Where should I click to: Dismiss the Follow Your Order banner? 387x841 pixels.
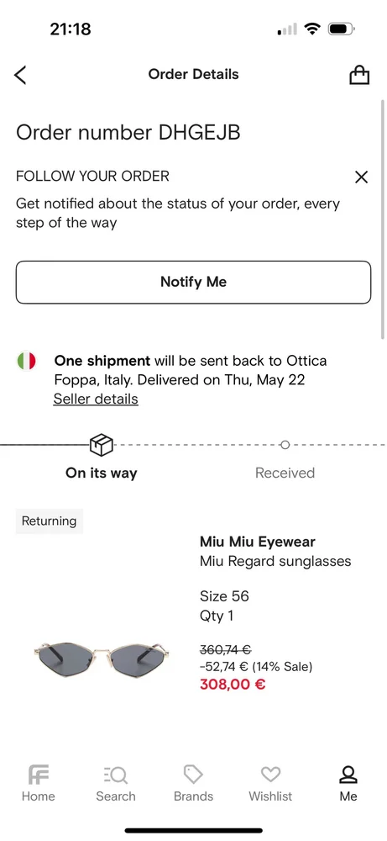tap(361, 177)
